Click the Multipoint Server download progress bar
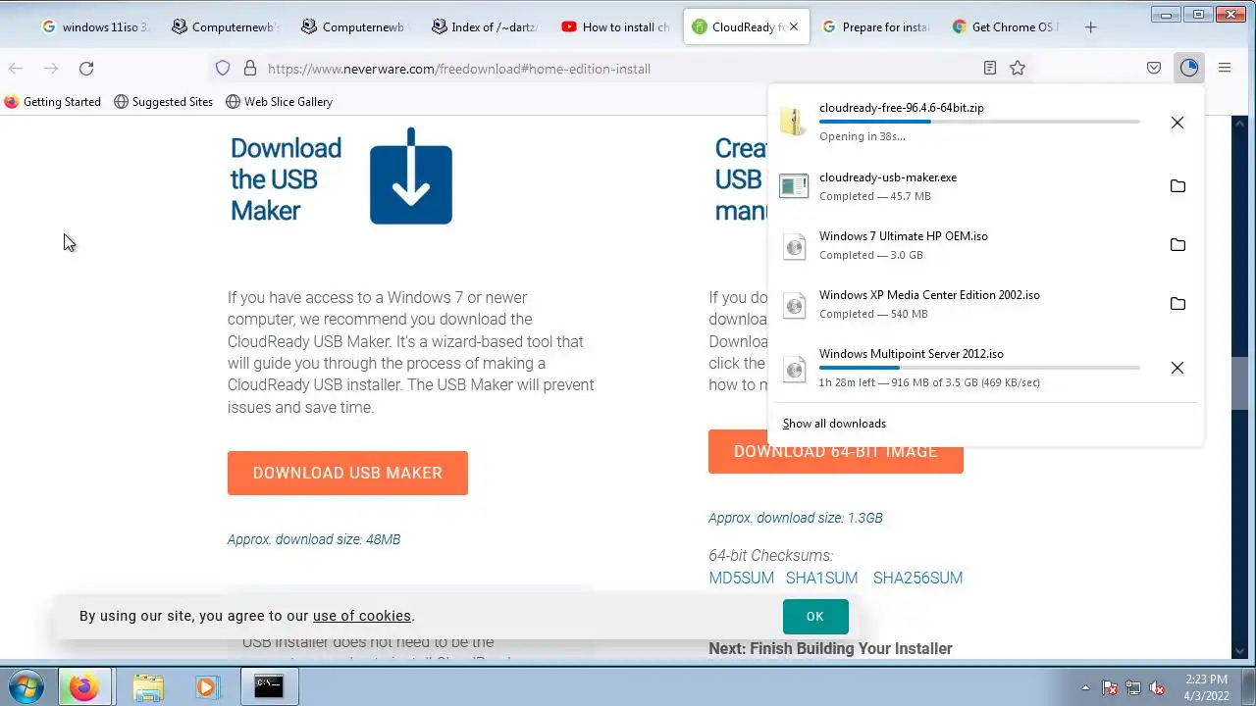Viewport: 1256px width, 706px height. coord(979,368)
